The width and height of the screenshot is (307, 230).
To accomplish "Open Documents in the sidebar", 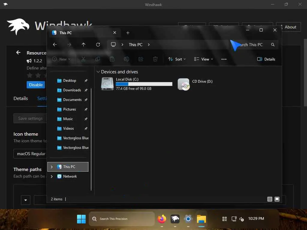I will pos(72,100).
